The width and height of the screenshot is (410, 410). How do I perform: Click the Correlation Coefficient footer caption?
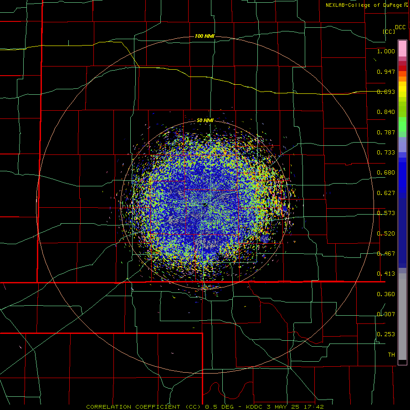(x=205, y=407)
